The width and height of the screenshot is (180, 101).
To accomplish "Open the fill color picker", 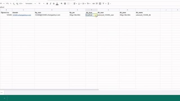I will tap(62, 4).
